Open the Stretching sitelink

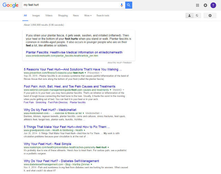pos(41,102)
